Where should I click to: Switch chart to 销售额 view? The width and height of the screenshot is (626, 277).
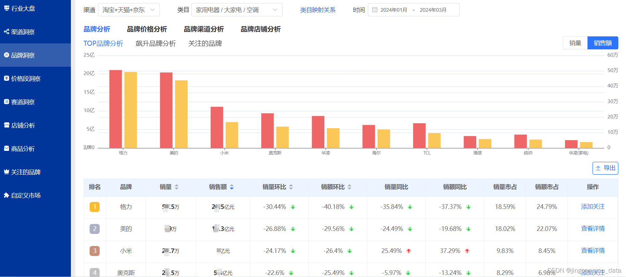click(x=603, y=43)
